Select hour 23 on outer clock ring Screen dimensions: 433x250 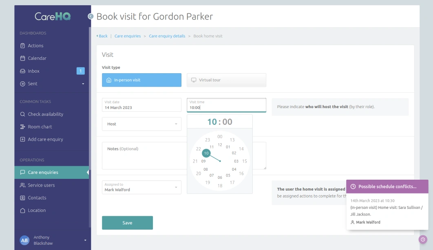(208, 140)
